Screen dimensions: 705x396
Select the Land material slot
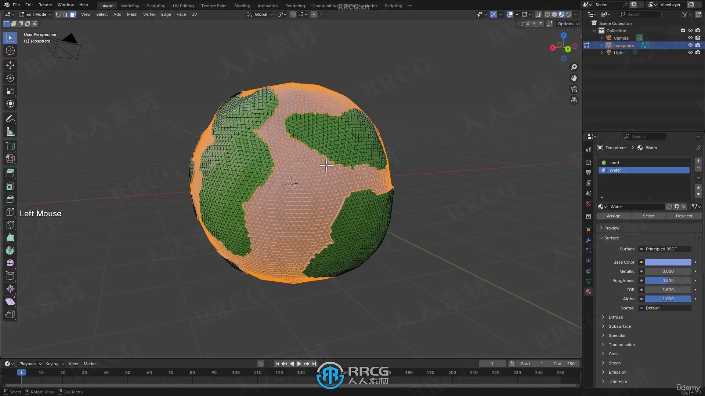pos(644,163)
